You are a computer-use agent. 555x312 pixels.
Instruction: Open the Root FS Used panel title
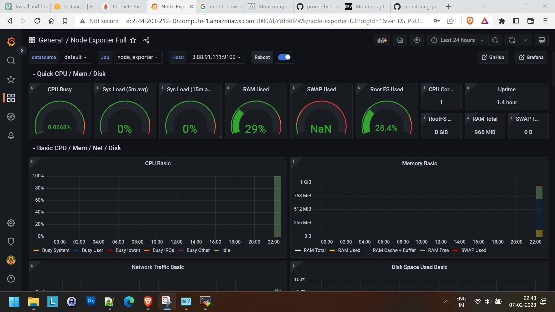coord(386,90)
